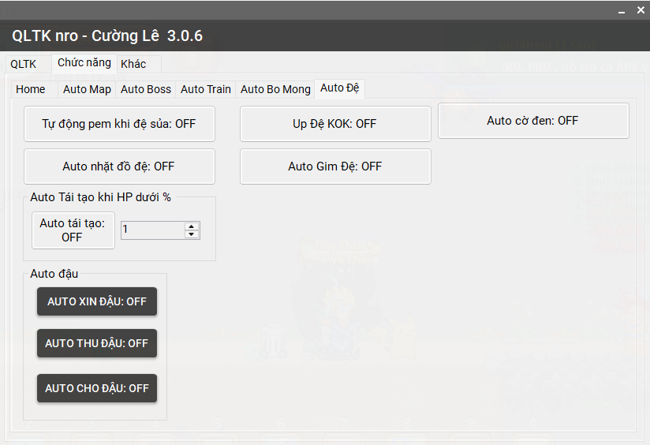Increase HP percent with up arrow

(191, 226)
